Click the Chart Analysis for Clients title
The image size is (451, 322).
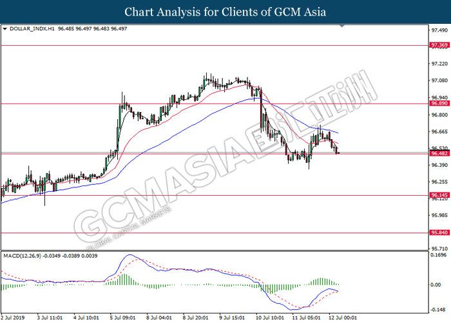tap(225, 12)
